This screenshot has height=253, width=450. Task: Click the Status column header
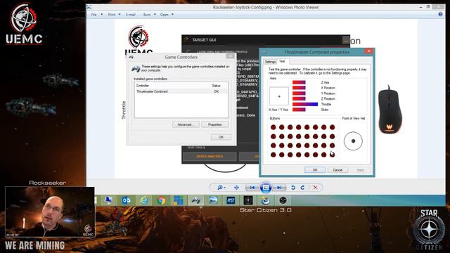(x=216, y=86)
